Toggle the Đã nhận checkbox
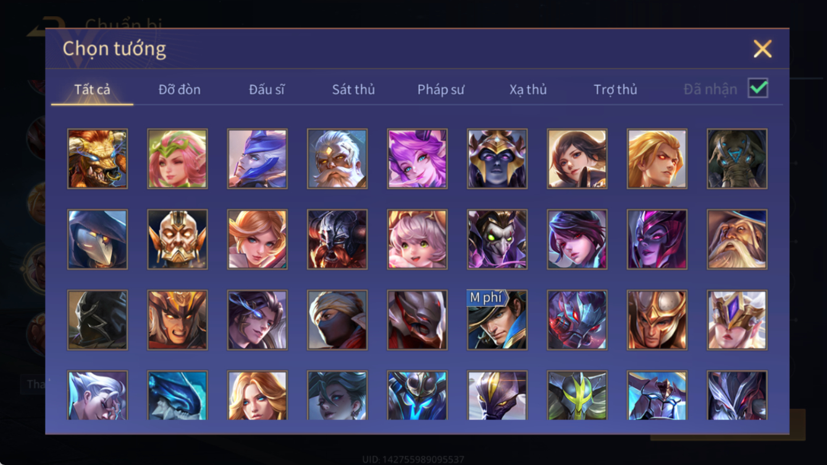The width and height of the screenshot is (827, 465). (758, 88)
